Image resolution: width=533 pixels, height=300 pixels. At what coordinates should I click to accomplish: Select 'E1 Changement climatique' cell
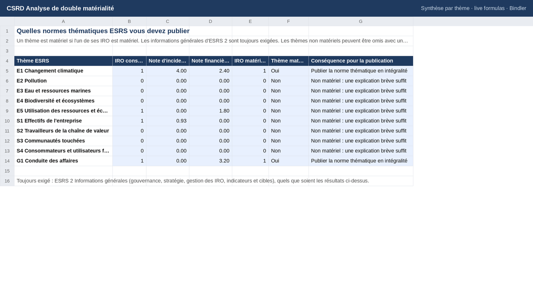tap(63, 71)
